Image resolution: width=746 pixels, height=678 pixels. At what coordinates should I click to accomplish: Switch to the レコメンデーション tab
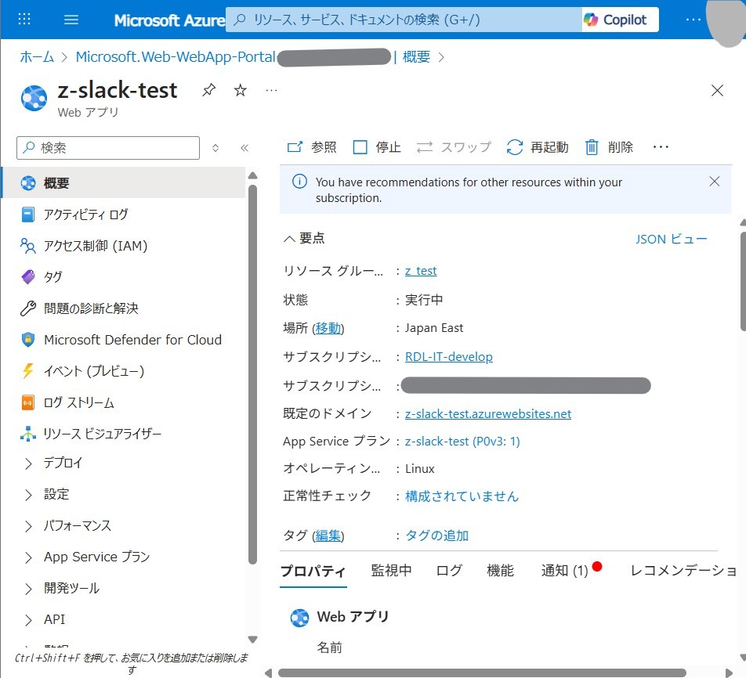point(683,571)
